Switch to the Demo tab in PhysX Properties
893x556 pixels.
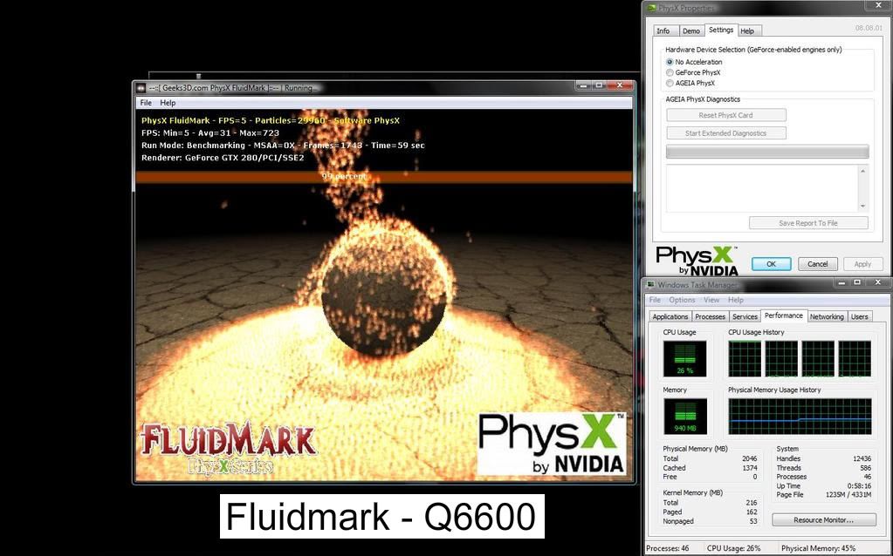690,31
